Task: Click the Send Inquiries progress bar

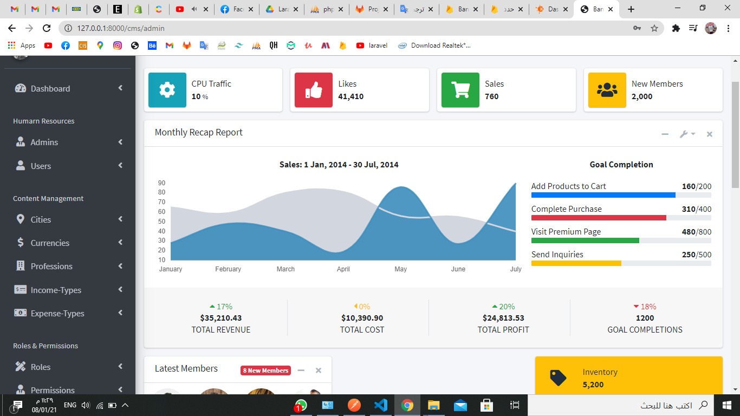Action: point(621,263)
